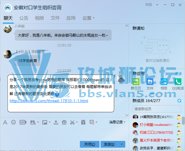The width and height of the screenshot is (185, 151).
Task: Expand the video call options arrow
Action: 38,122
